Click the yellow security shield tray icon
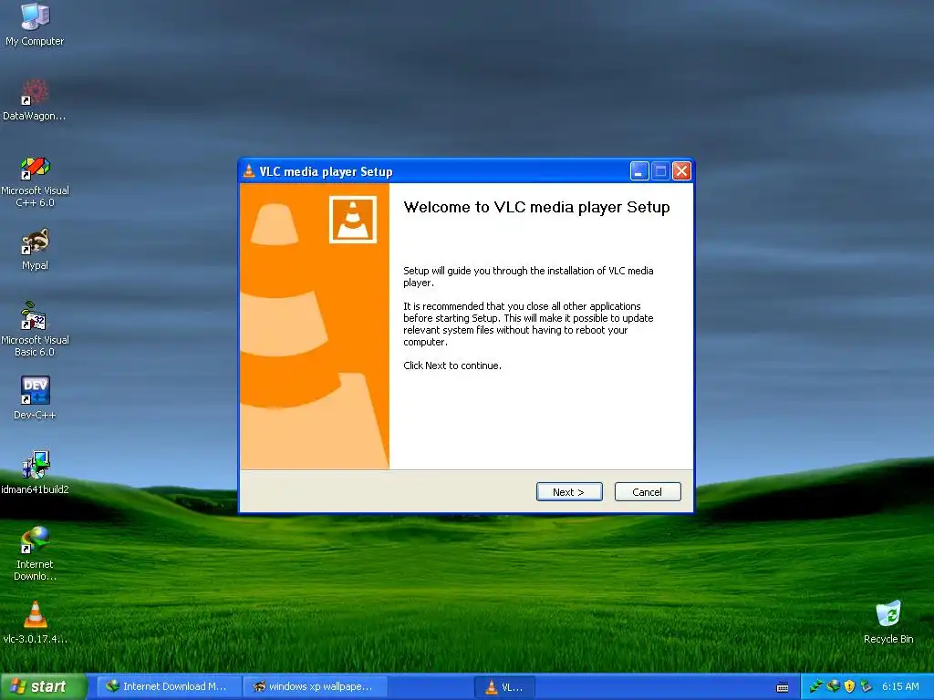The image size is (934, 700). point(849,686)
